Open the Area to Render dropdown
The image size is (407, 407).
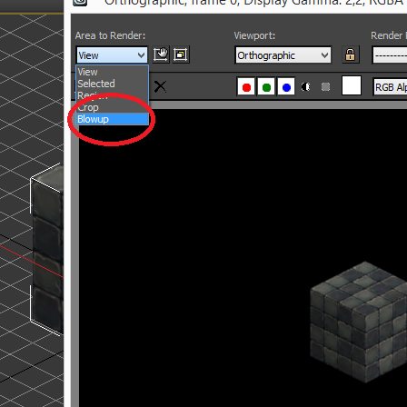tap(112, 55)
